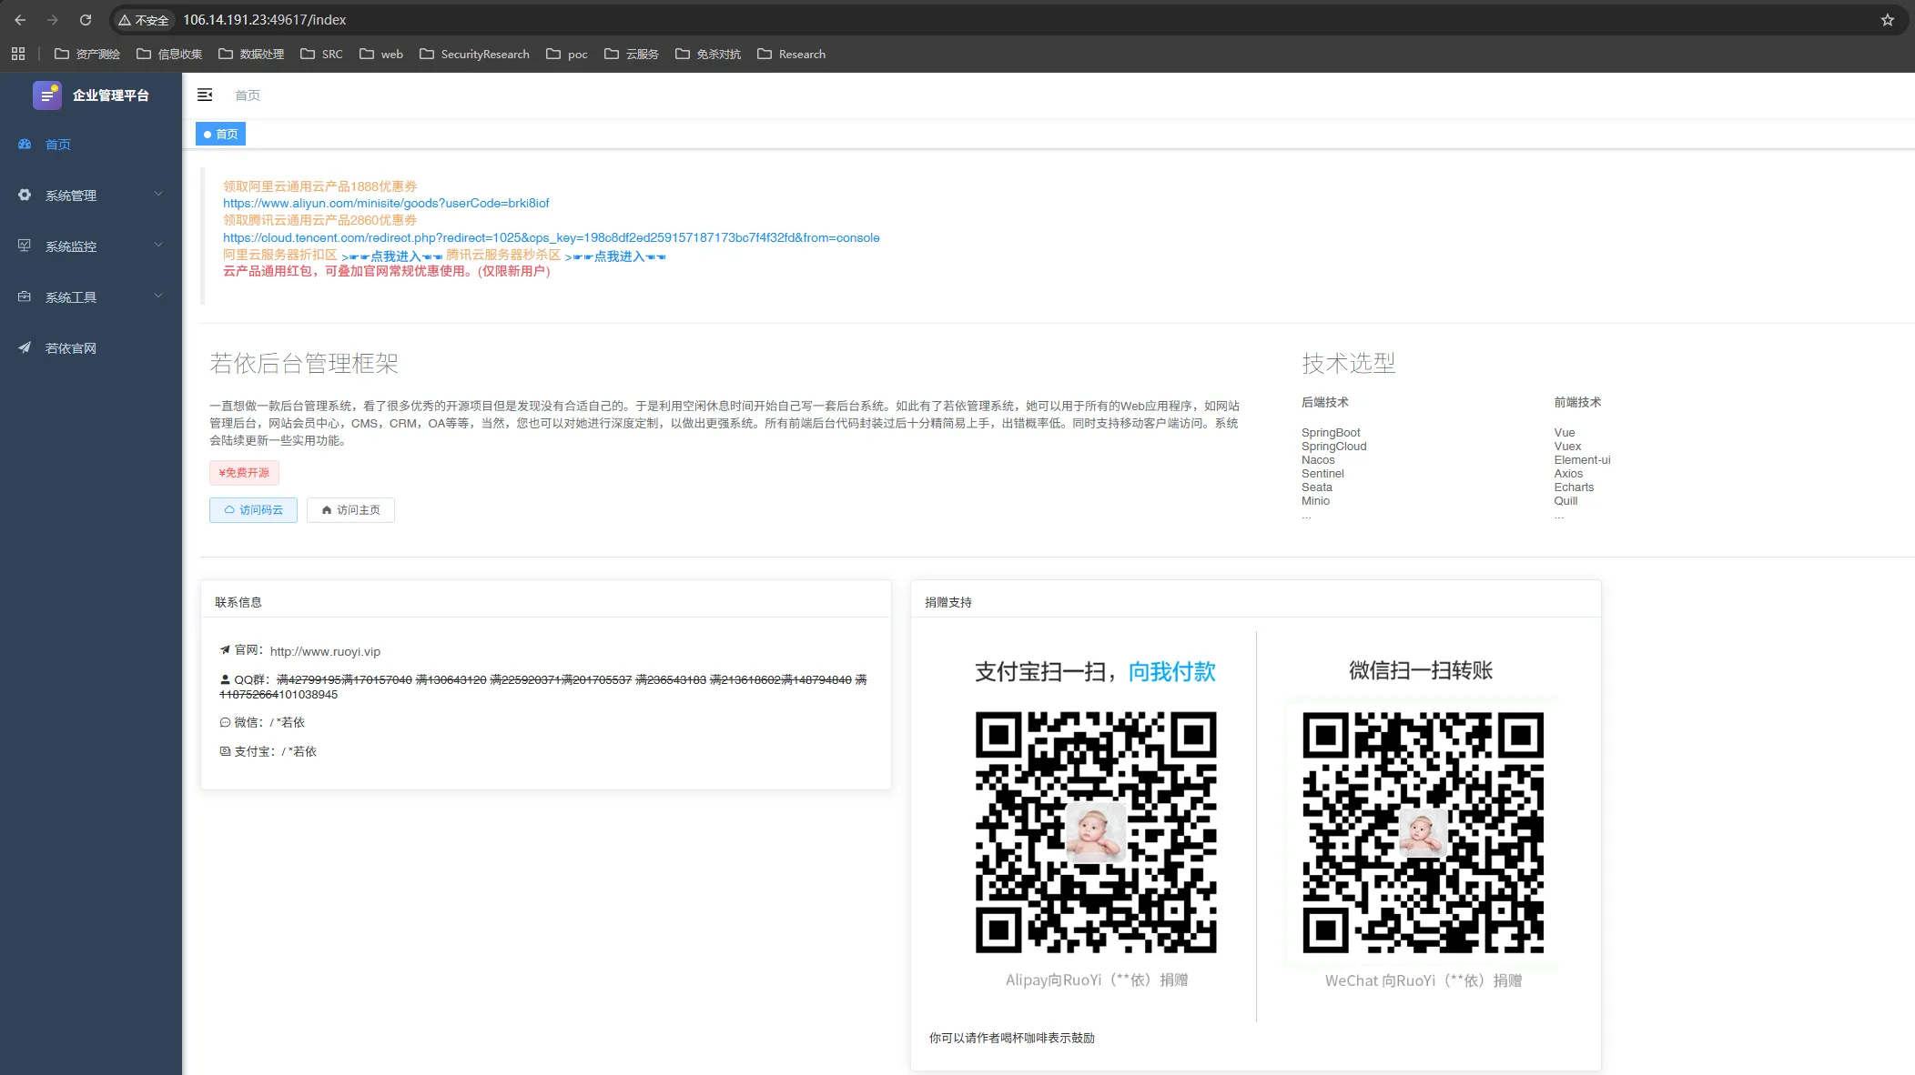Click the enterprise platform logo icon
The image size is (1915, 1075).
[x=47, y=95]
